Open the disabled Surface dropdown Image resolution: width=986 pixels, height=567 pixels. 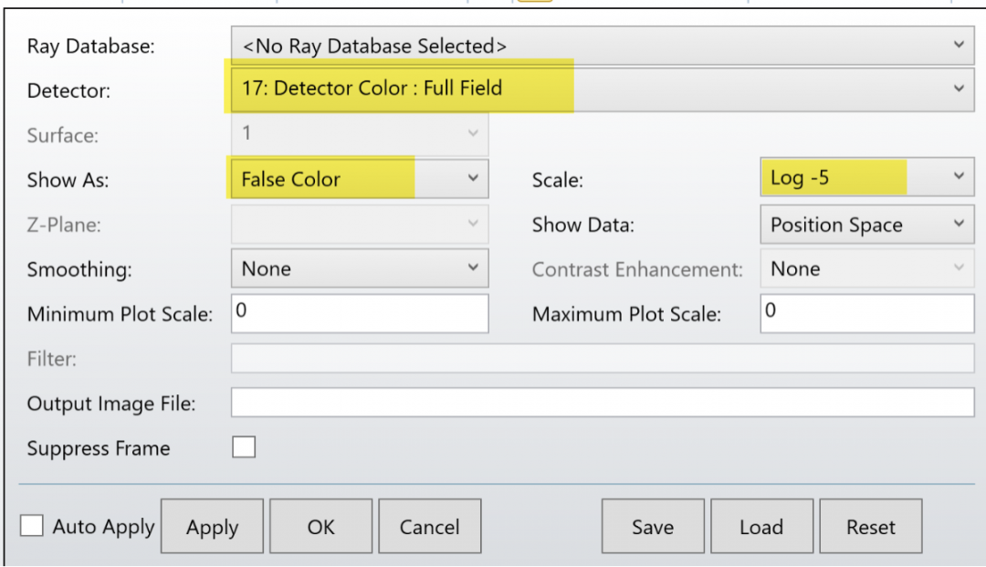[x=360, y=134]
